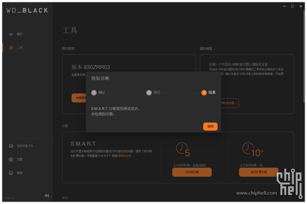Click the S.M.A.R.T heading

point(83,144)
